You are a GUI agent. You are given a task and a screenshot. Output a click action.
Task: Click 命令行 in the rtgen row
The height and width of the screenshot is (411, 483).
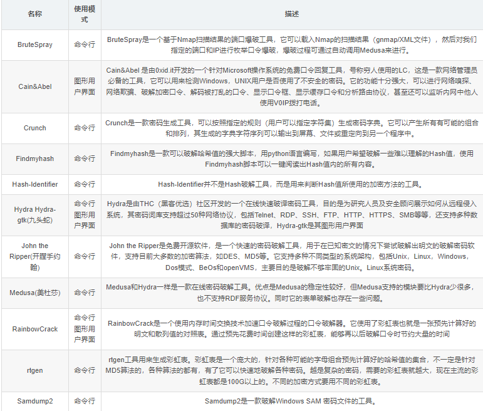(85, 370)
